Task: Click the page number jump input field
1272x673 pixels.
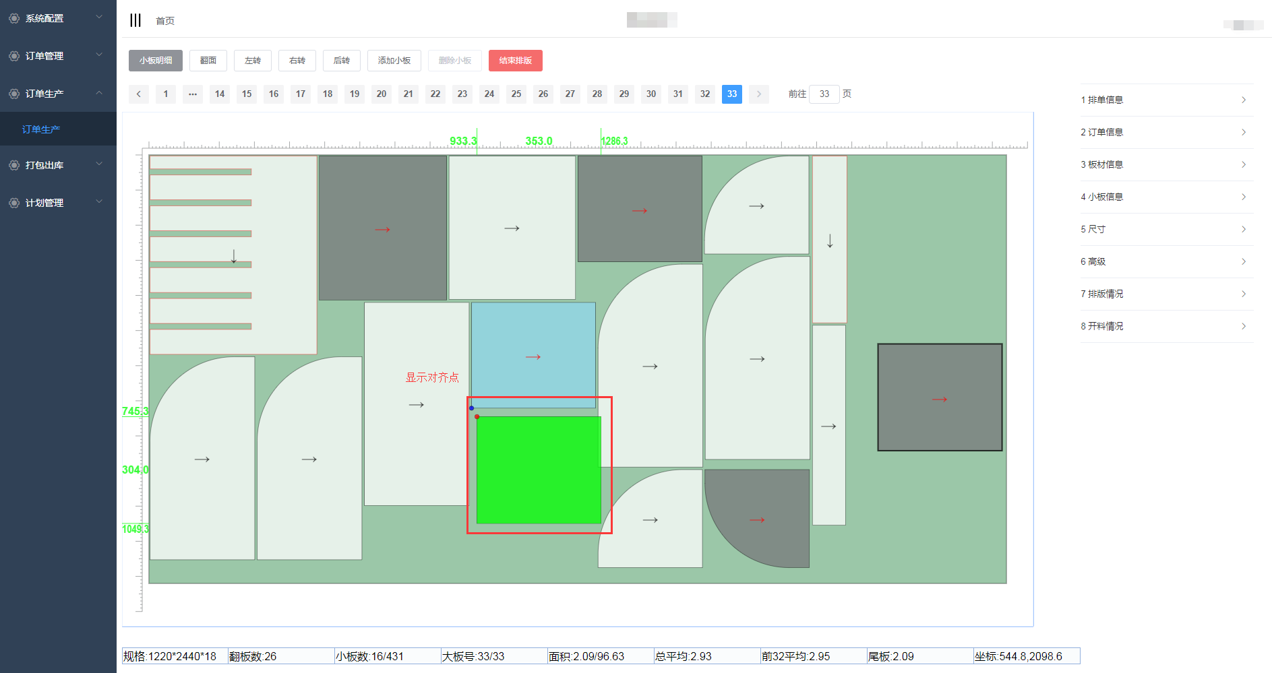Action: (x=824, y=94)
